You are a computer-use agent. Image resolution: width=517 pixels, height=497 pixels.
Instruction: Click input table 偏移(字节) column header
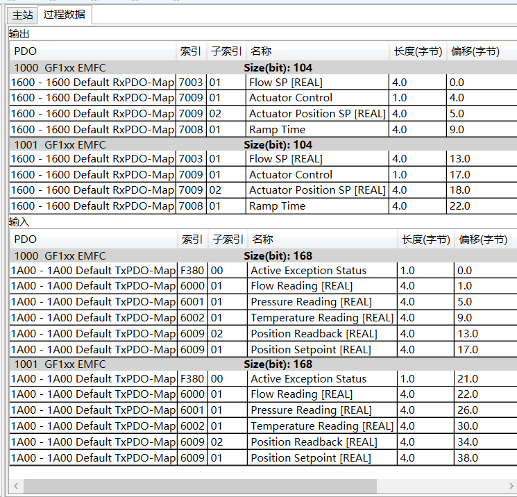(x=485, y=239)
